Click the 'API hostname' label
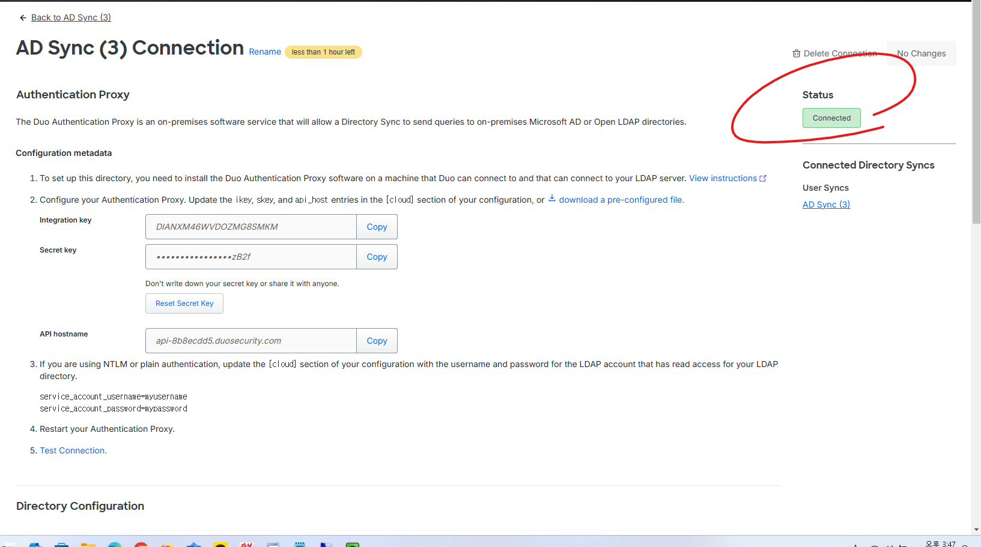The image size is (981, 547). [64, 334]
